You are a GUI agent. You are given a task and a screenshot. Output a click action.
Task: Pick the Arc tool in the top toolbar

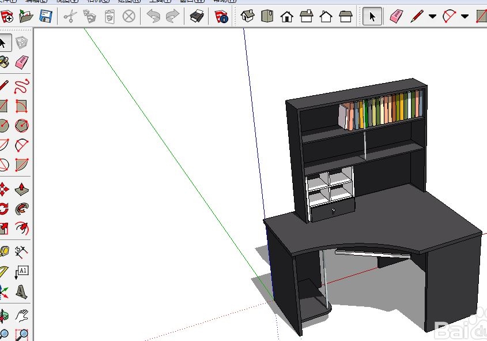click(449, 16)
